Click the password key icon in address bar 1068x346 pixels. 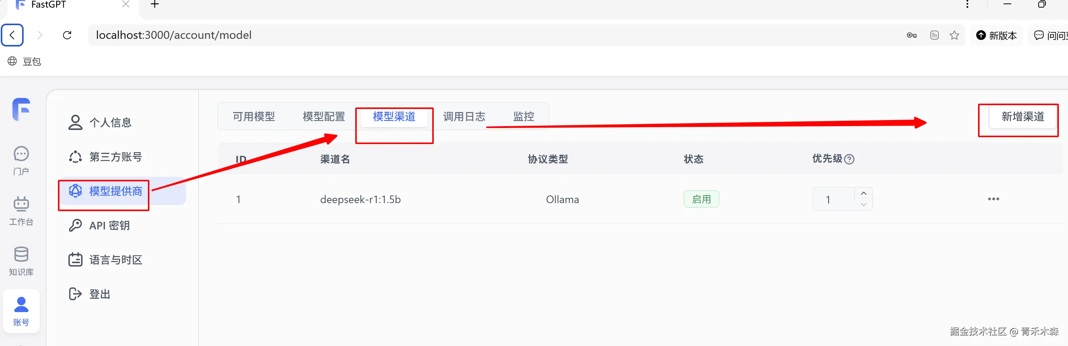[911, 35]
